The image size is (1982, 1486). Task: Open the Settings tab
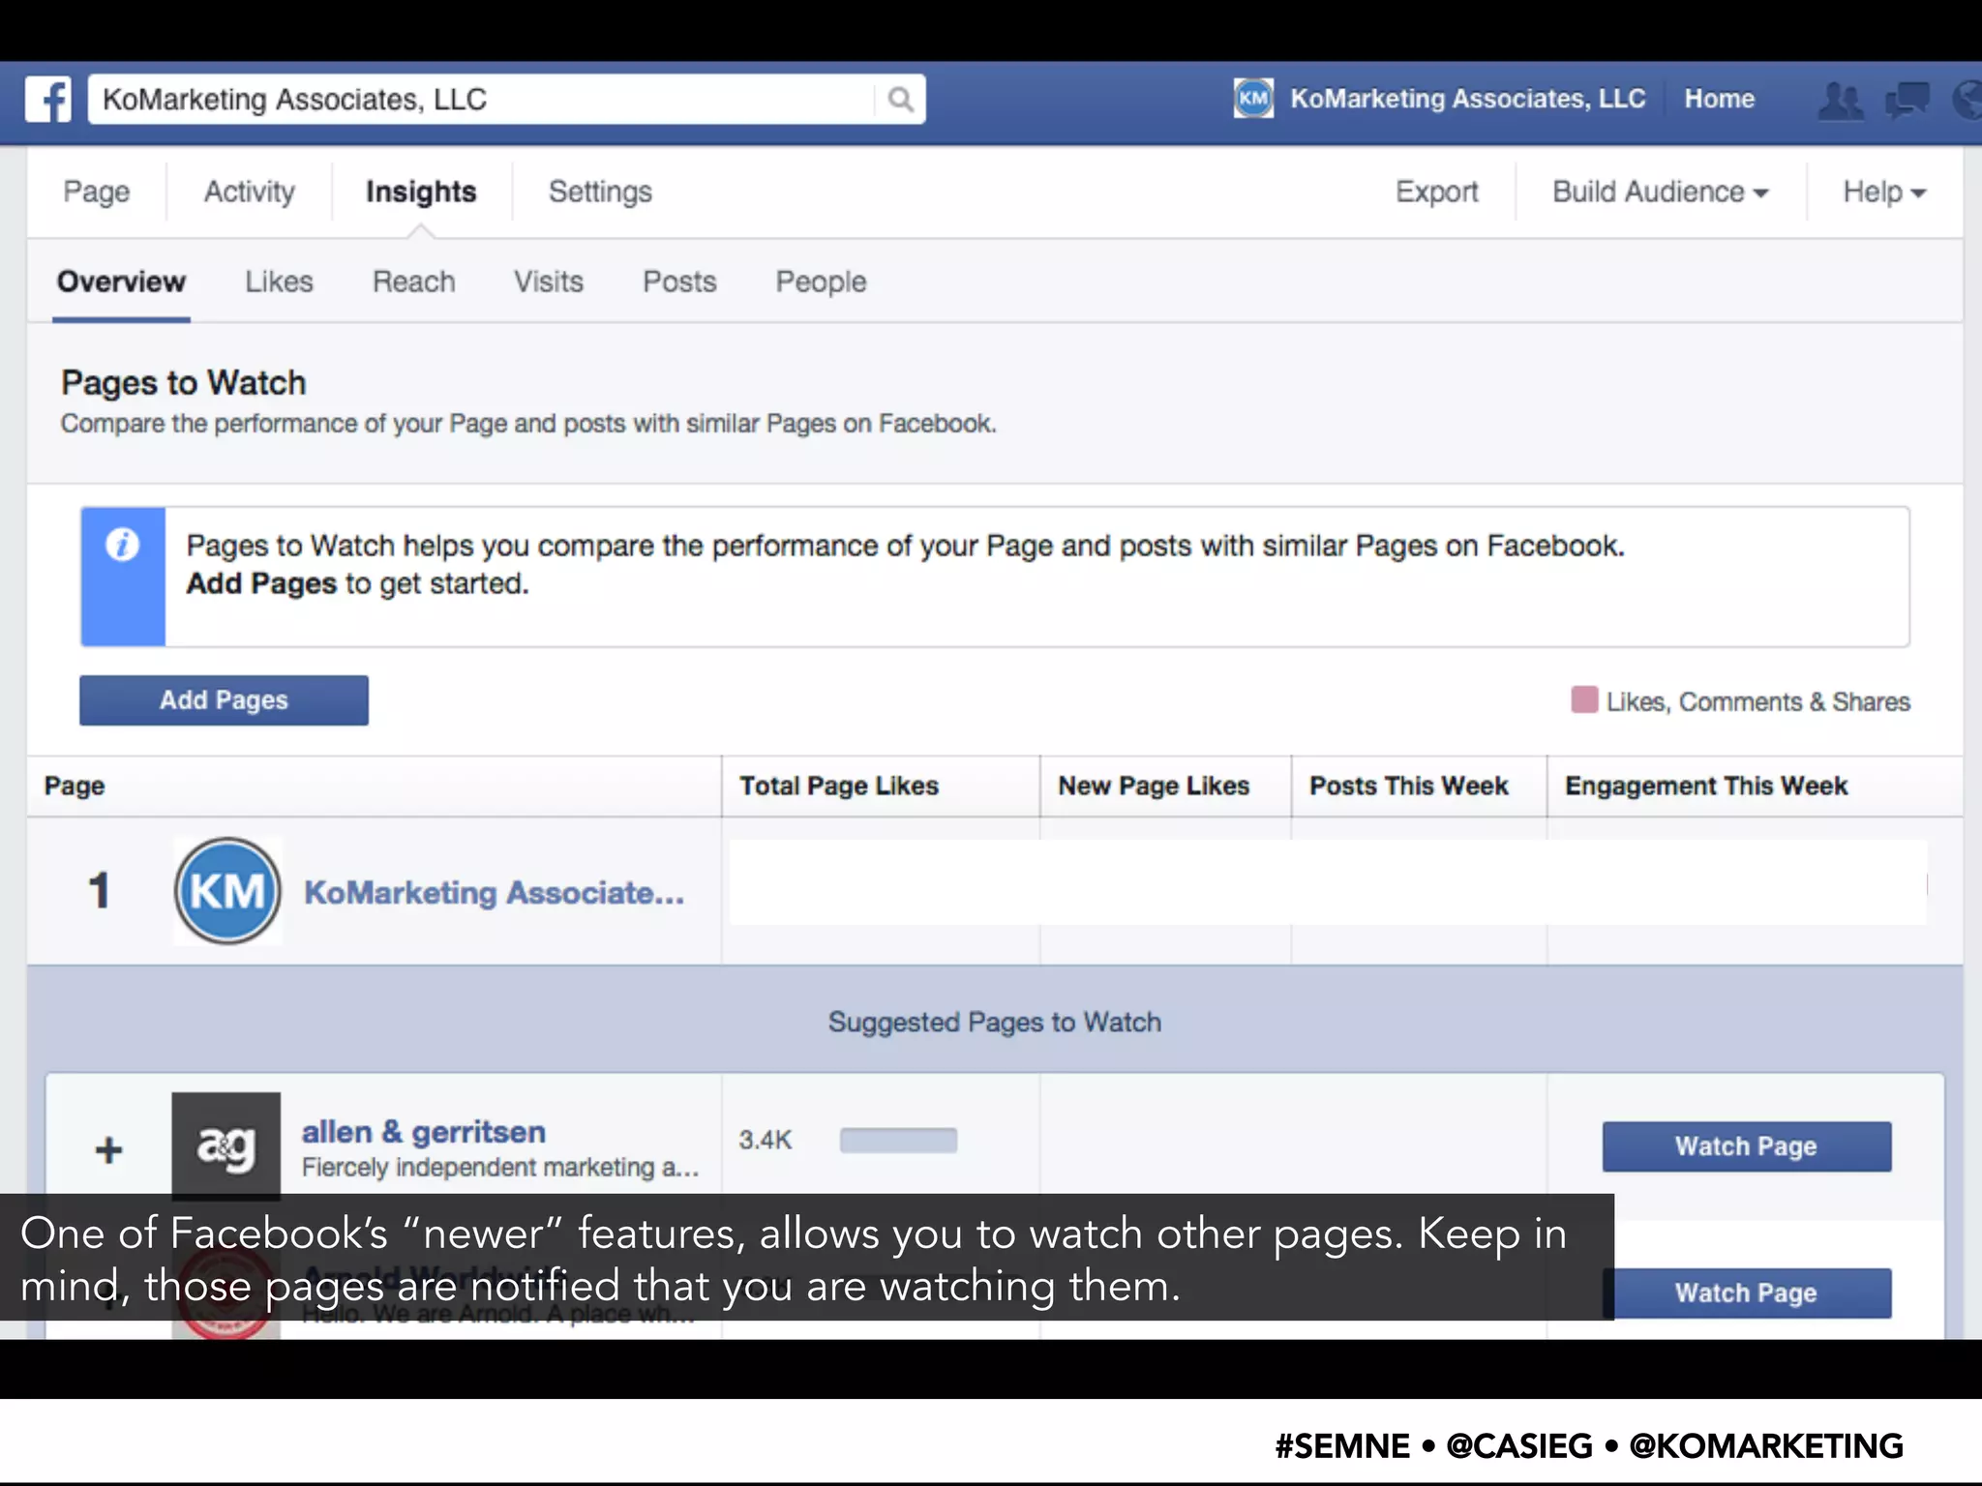600,192
